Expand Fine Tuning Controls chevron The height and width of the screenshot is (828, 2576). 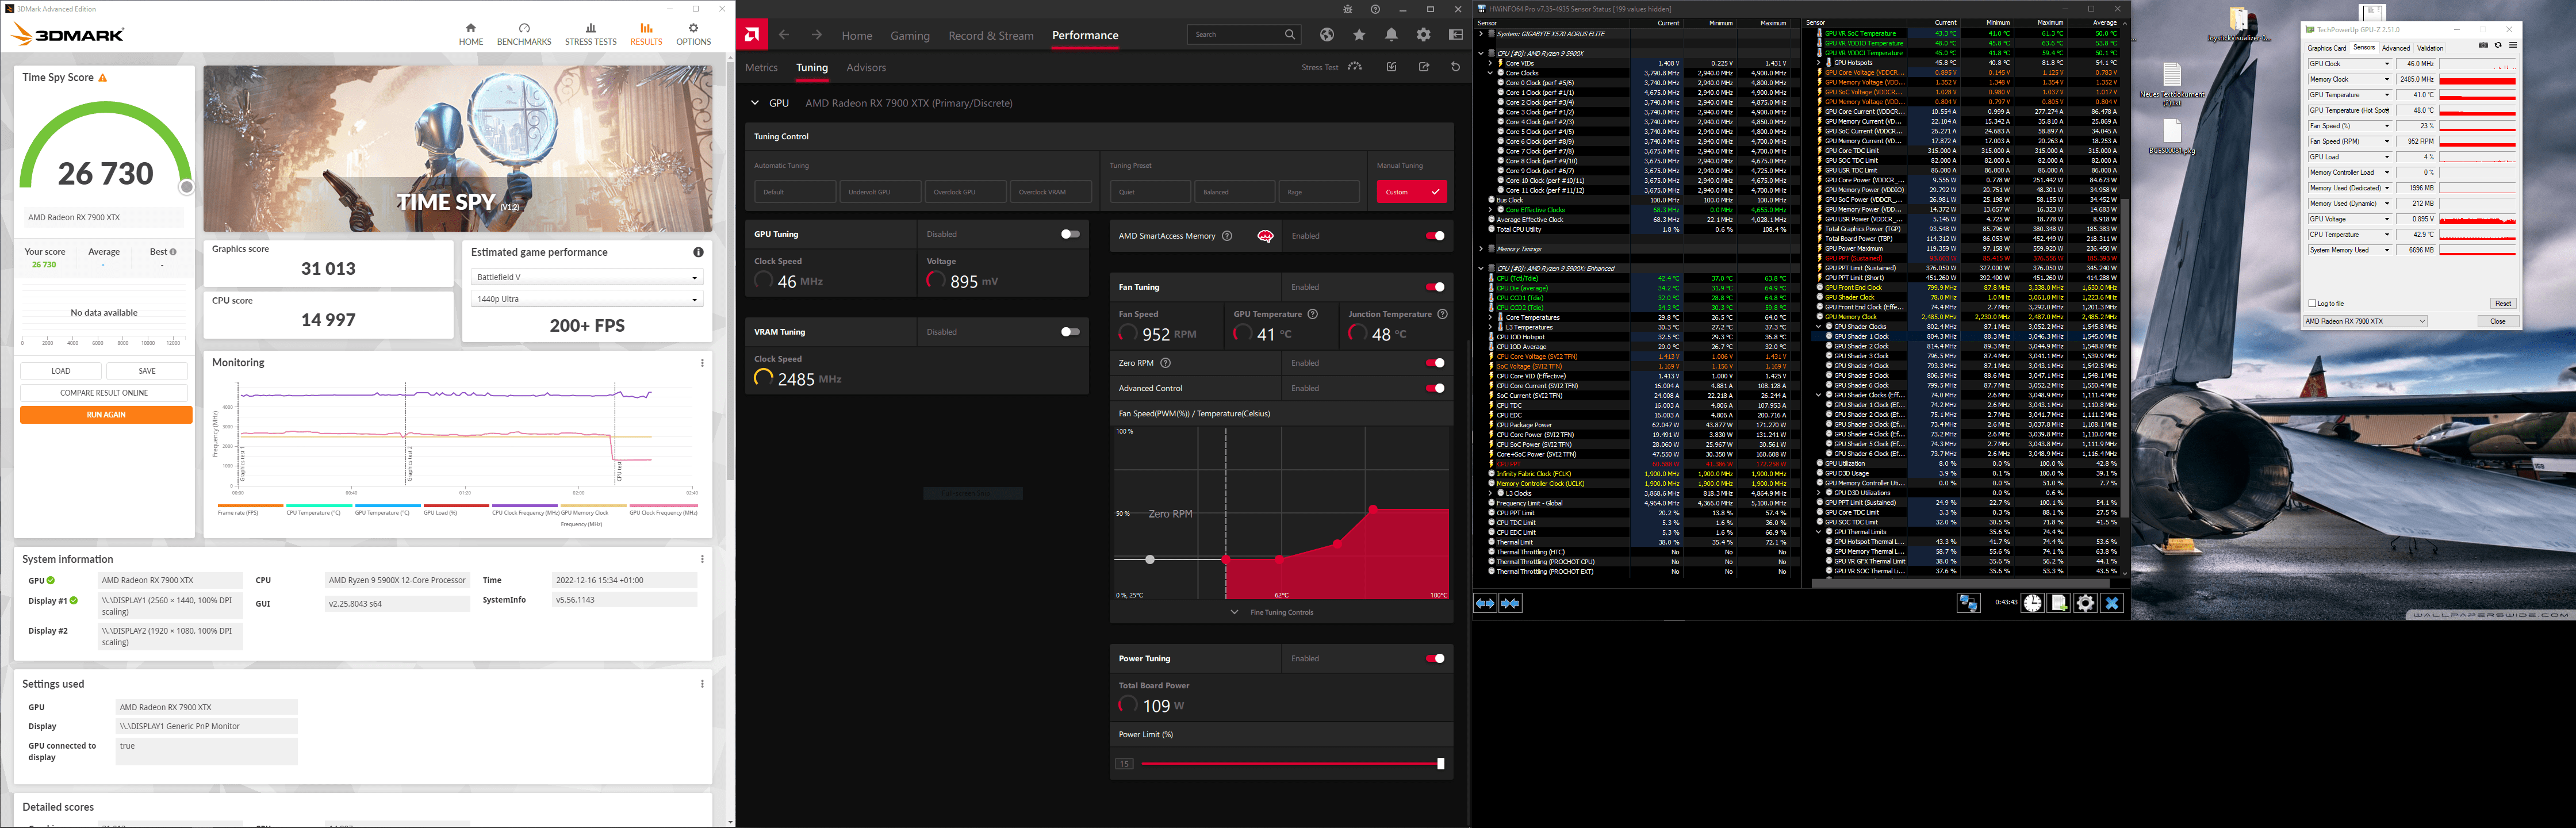pyautogui.click(x=1234, y=612)
